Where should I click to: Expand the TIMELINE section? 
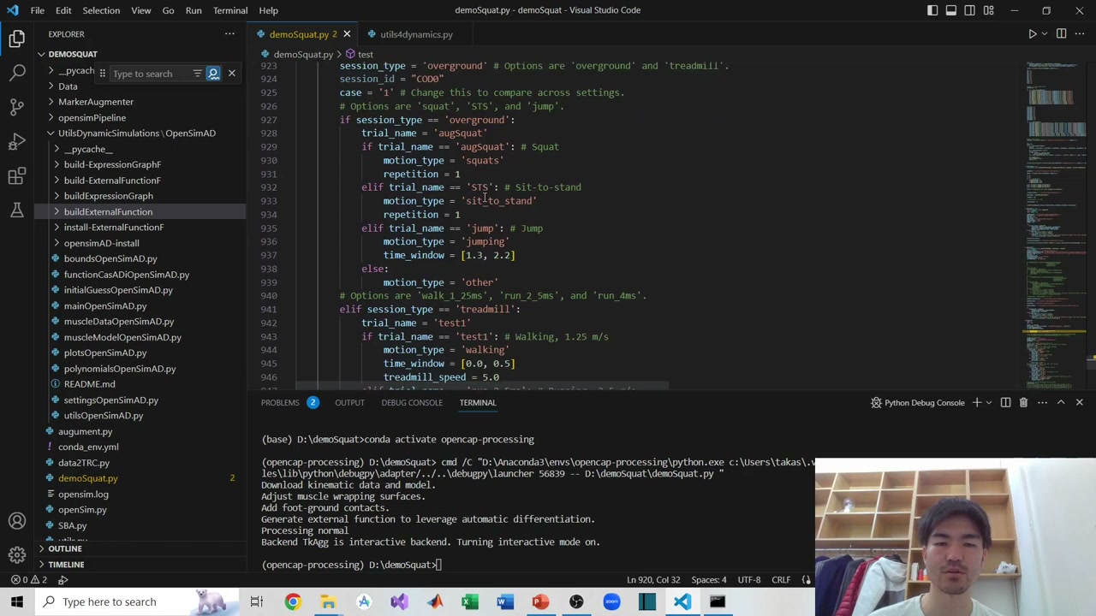(66, 565)
